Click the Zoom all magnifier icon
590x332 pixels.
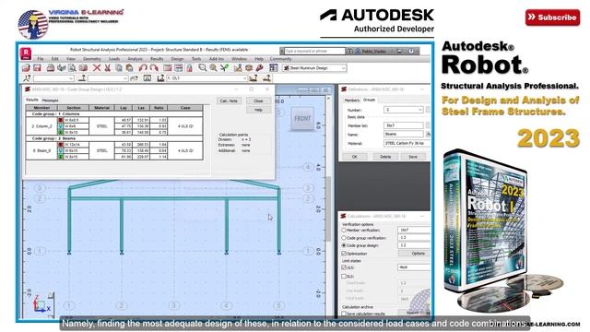pos(213,68)
